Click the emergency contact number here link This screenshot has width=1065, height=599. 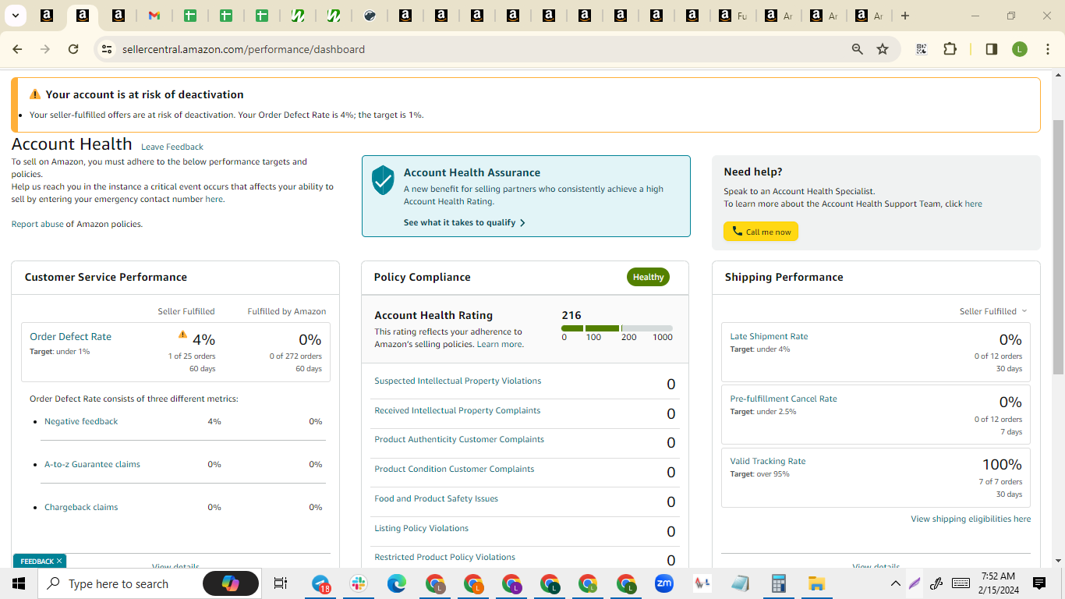click(214, 199)
